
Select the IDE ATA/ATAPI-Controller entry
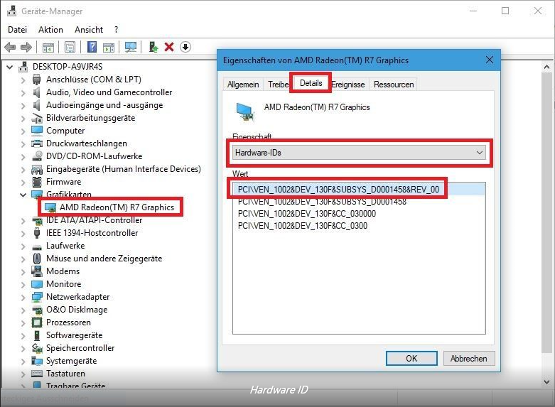(x=94, y=219)
